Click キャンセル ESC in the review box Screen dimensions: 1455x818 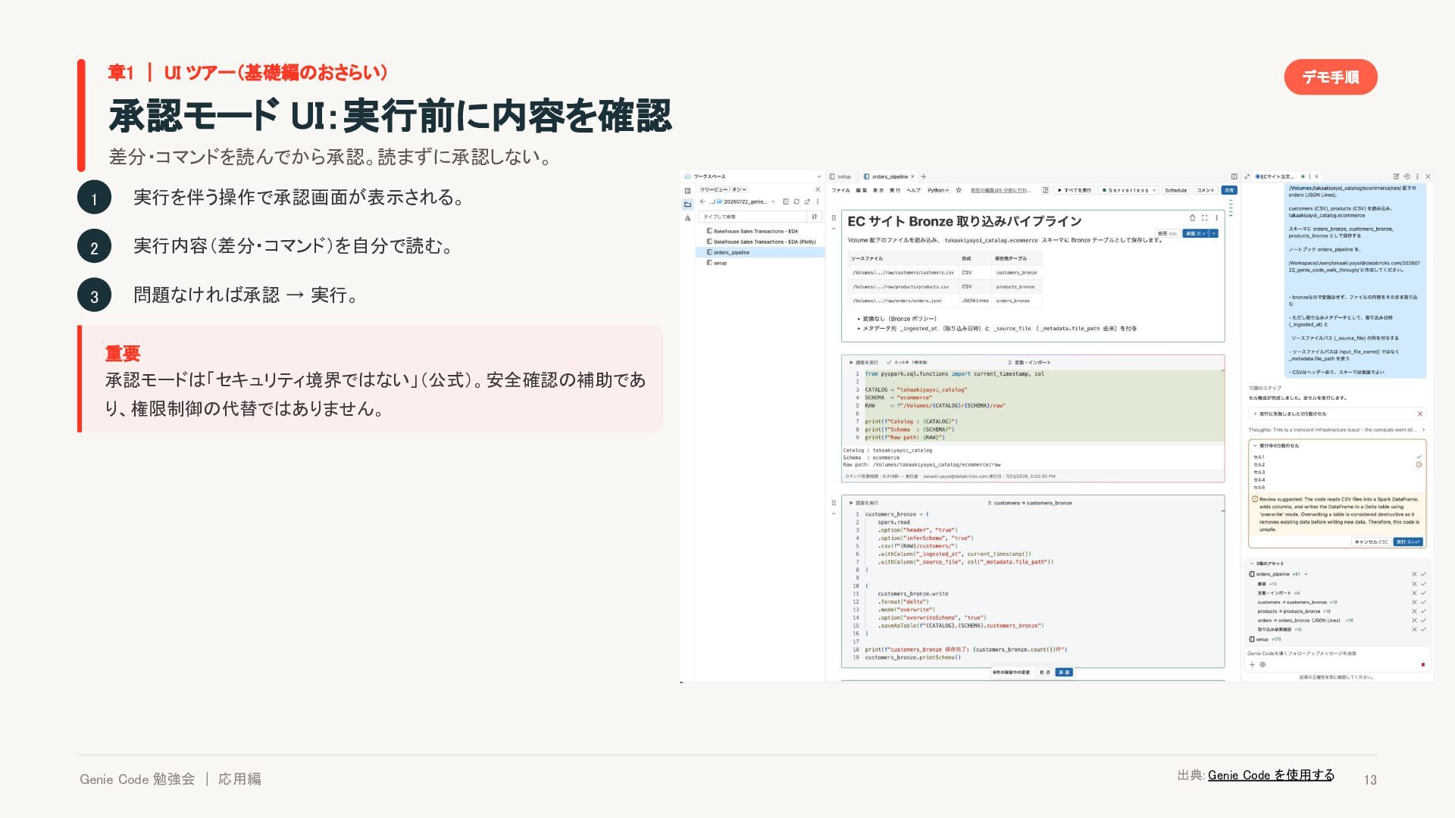click(1372, 542)
